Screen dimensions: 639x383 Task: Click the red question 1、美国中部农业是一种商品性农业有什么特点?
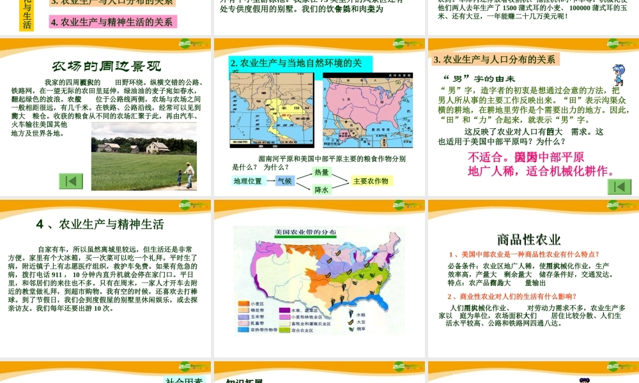(524, 255)
